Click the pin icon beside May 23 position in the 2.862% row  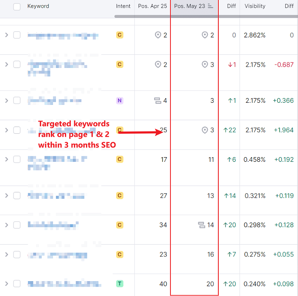pyautogui.click(x=205, y=35)
